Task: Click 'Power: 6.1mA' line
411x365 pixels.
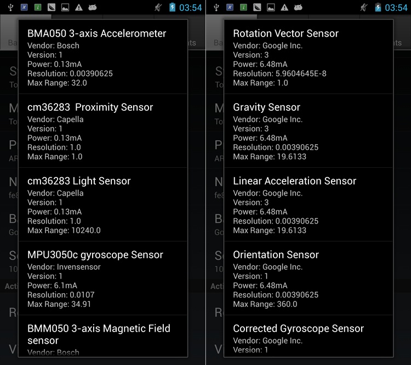Action: pos(52,286)
